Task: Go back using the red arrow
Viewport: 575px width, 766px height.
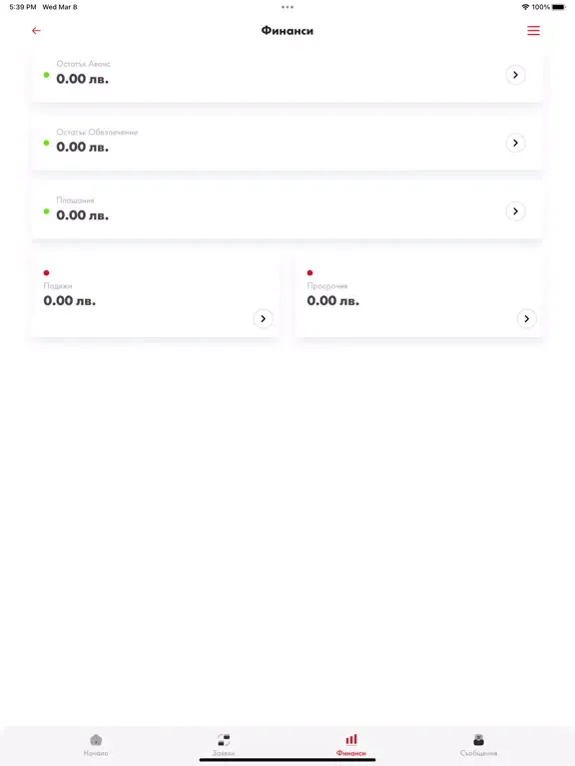Action: tap(36, 31)
